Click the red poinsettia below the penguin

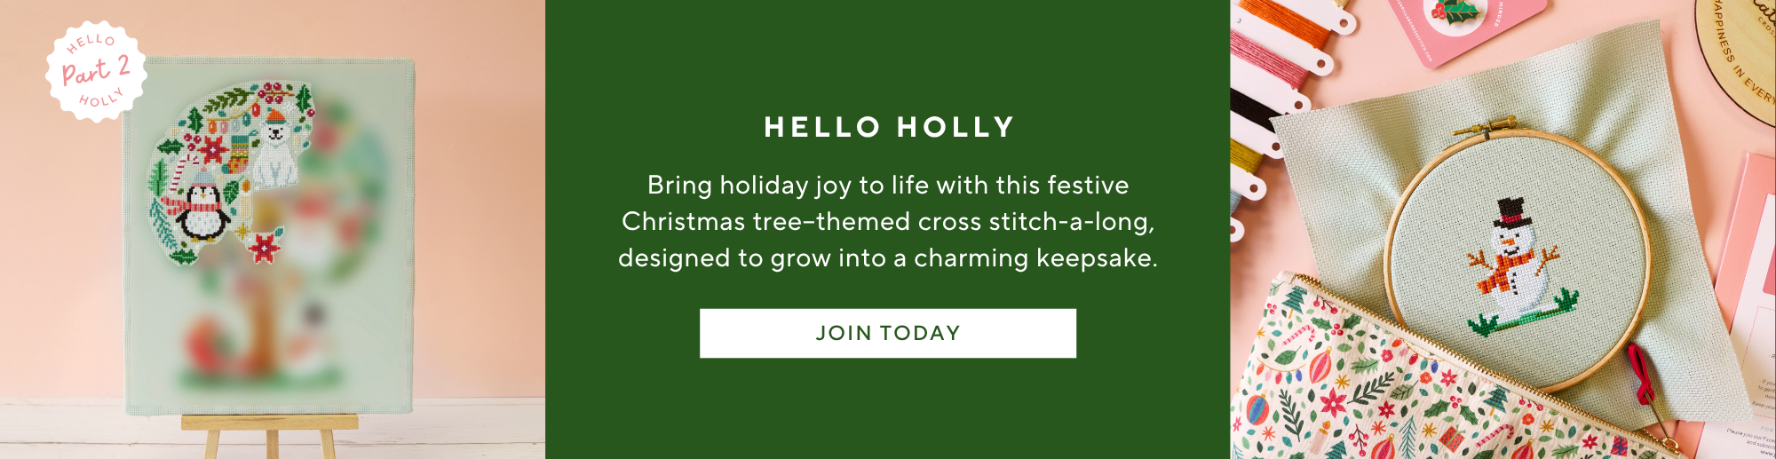[264, 247]
